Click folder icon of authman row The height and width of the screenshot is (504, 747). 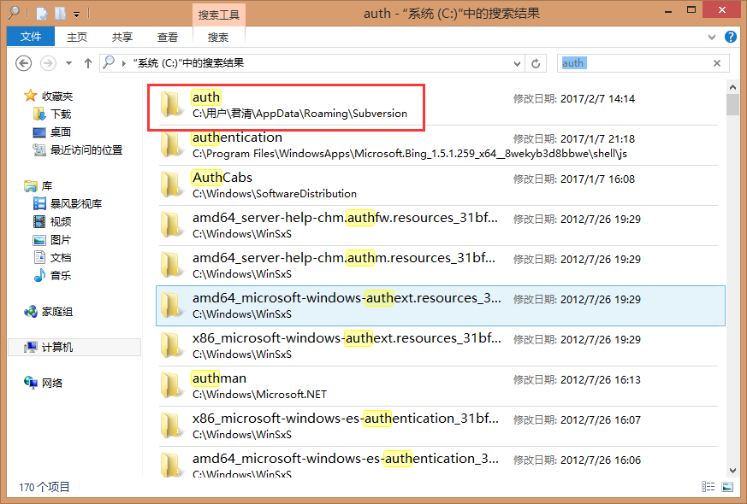171,385
